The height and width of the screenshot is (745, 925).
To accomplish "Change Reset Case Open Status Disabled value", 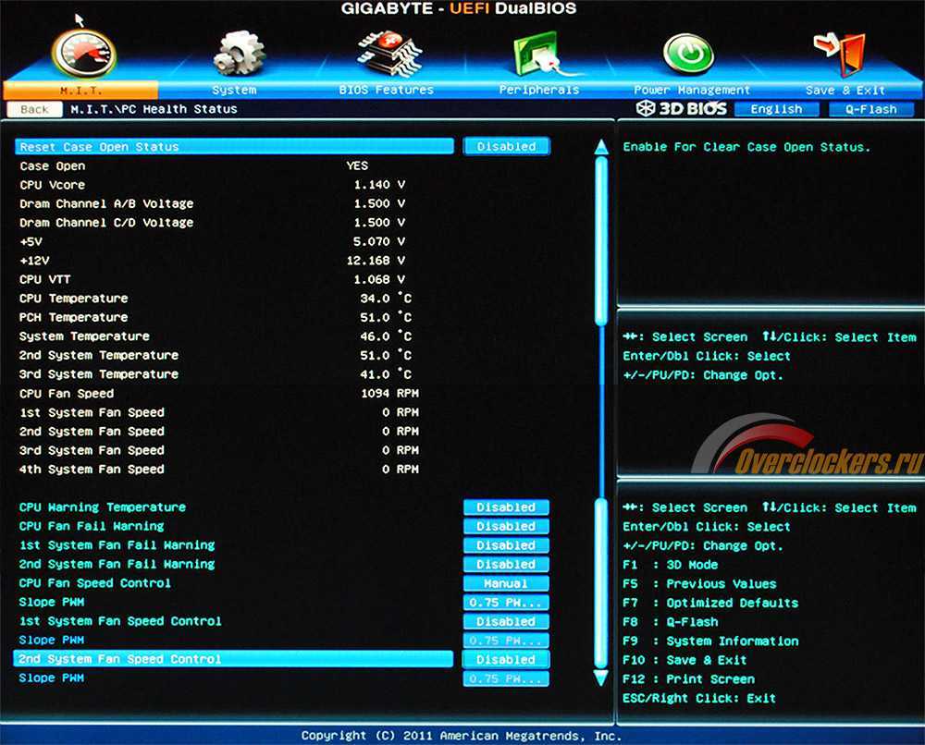I will 506,146.
